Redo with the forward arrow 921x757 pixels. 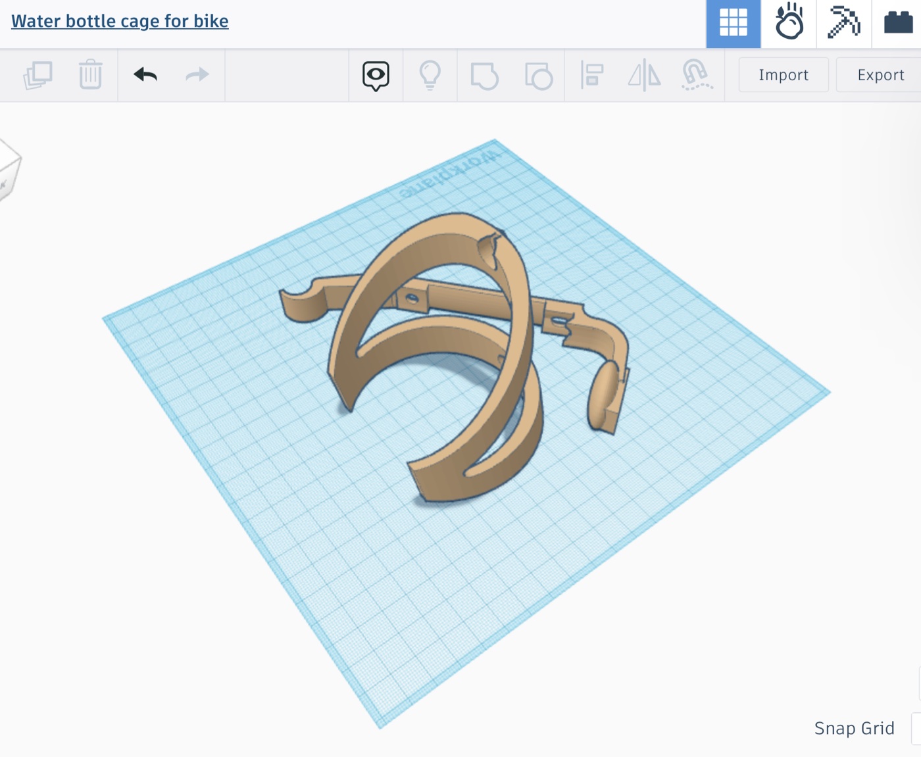197,75
